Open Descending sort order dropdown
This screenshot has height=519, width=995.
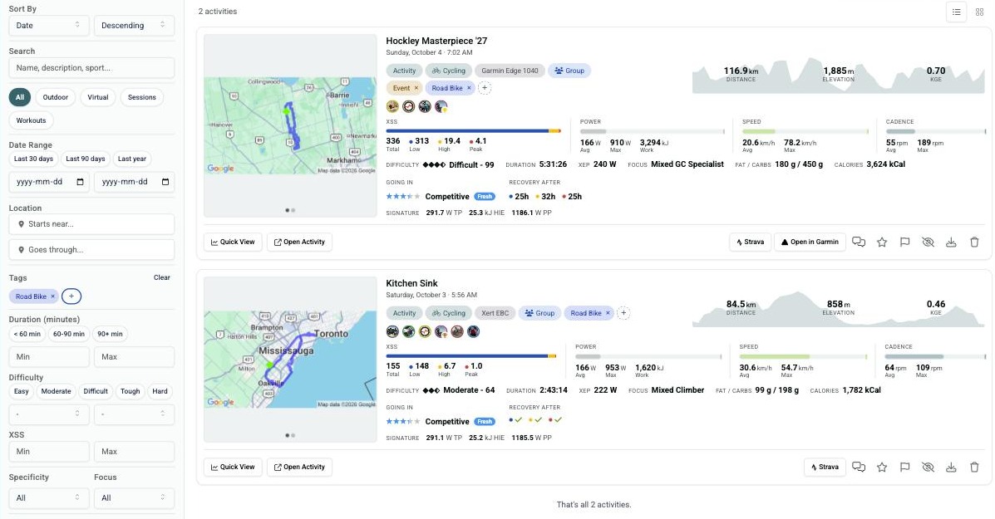[x=134, y=26]
